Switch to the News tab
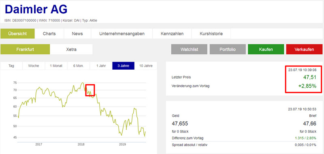Viewport: 324px width, 154px height. click(x=77, y=34)
